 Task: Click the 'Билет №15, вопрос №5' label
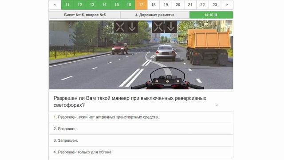point(85,15)
